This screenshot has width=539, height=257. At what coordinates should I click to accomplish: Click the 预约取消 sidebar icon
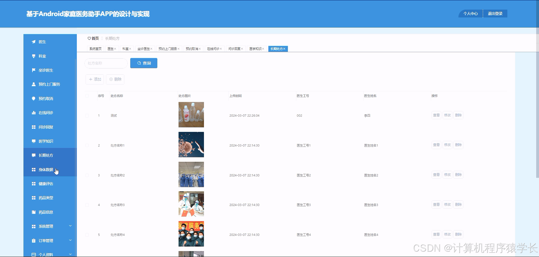tap(34, 99)
